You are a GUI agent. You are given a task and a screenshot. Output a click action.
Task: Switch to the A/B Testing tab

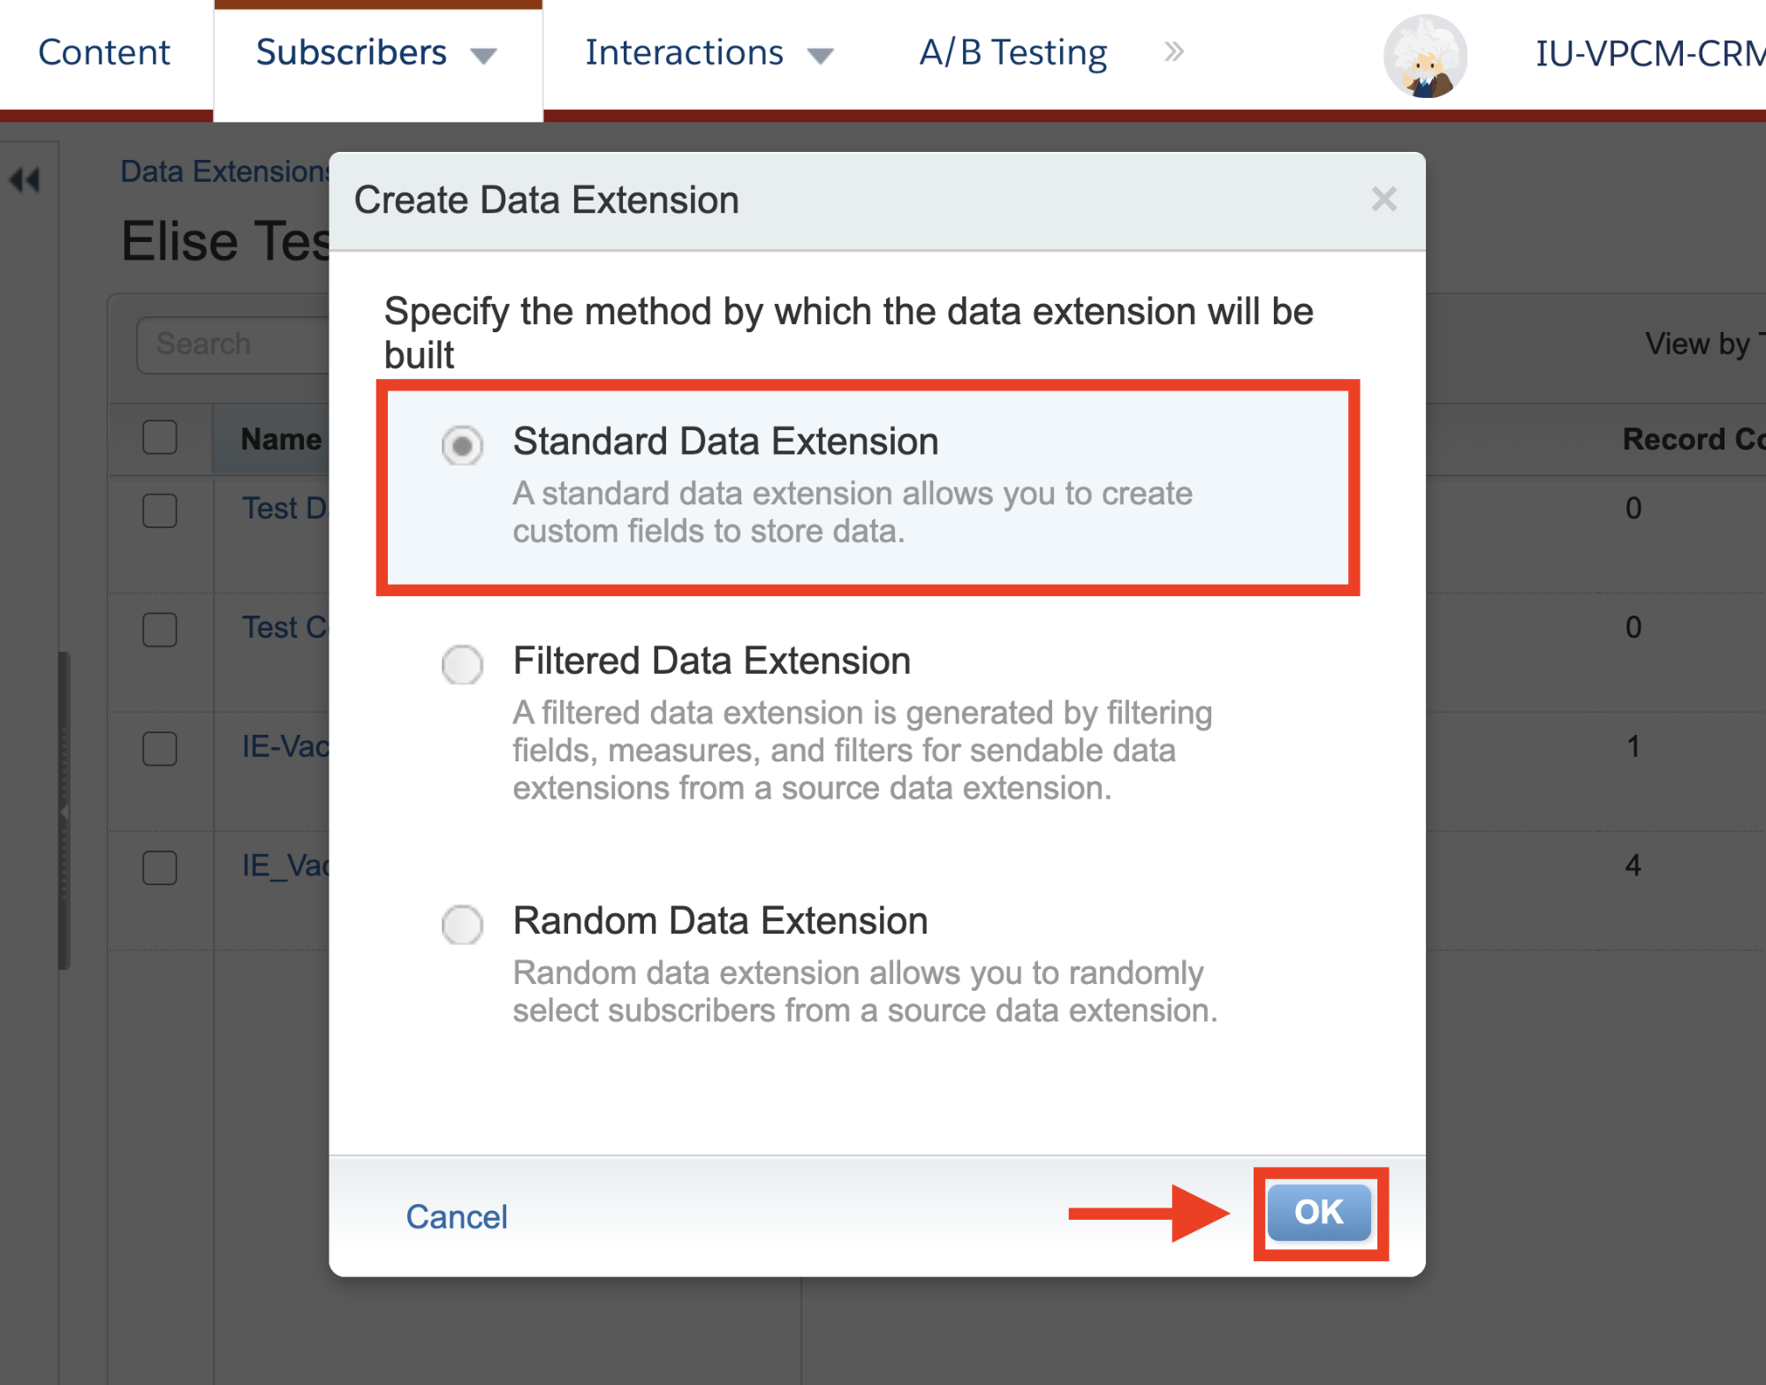point(1012,53)
